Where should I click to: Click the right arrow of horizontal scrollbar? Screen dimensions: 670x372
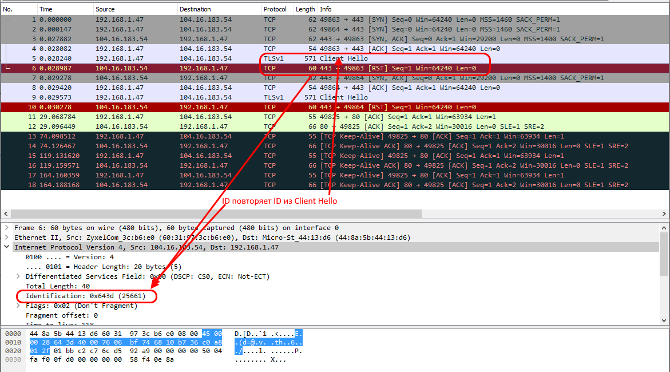[664, 213]
